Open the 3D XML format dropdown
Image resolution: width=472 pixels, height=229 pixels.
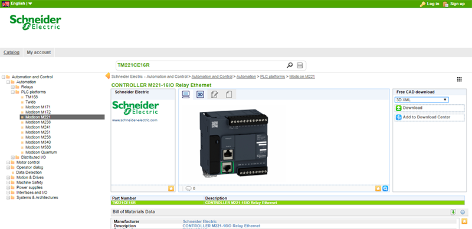tap(421, 99)
